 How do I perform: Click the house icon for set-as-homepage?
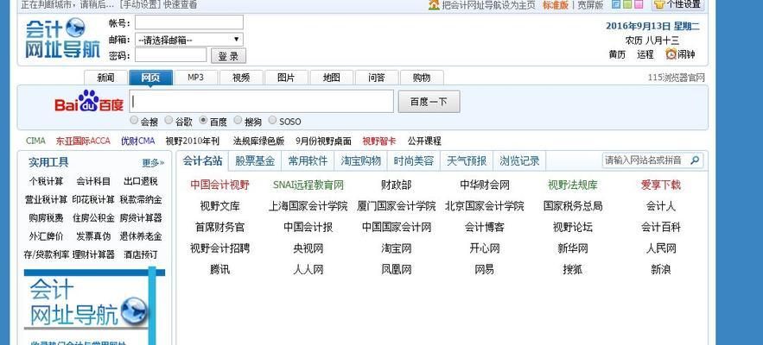(x=434, y=5)
